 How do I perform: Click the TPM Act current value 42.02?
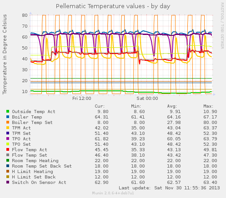(x=101, y=128)
